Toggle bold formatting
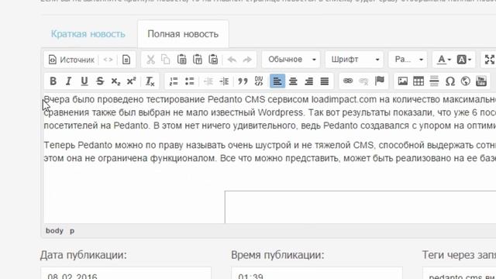This screenshot has height=279, width=496. (53, 81)
